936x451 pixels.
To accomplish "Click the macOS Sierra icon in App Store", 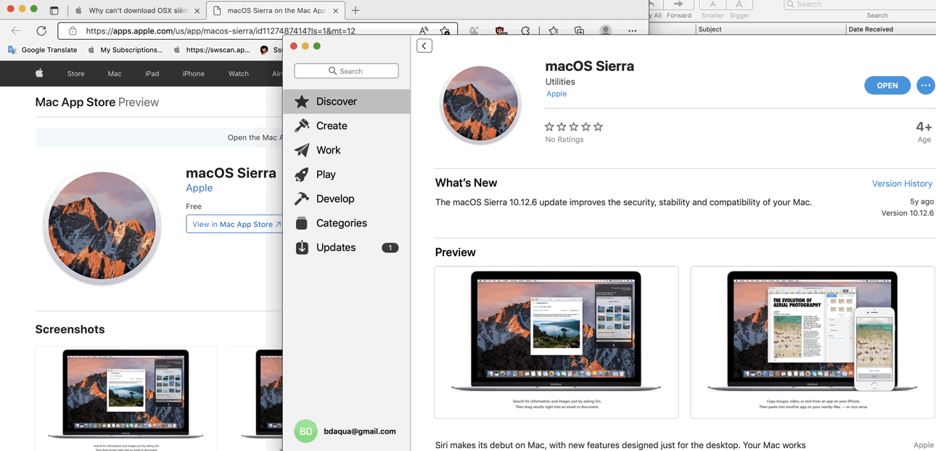I will (x=480, y=104).
